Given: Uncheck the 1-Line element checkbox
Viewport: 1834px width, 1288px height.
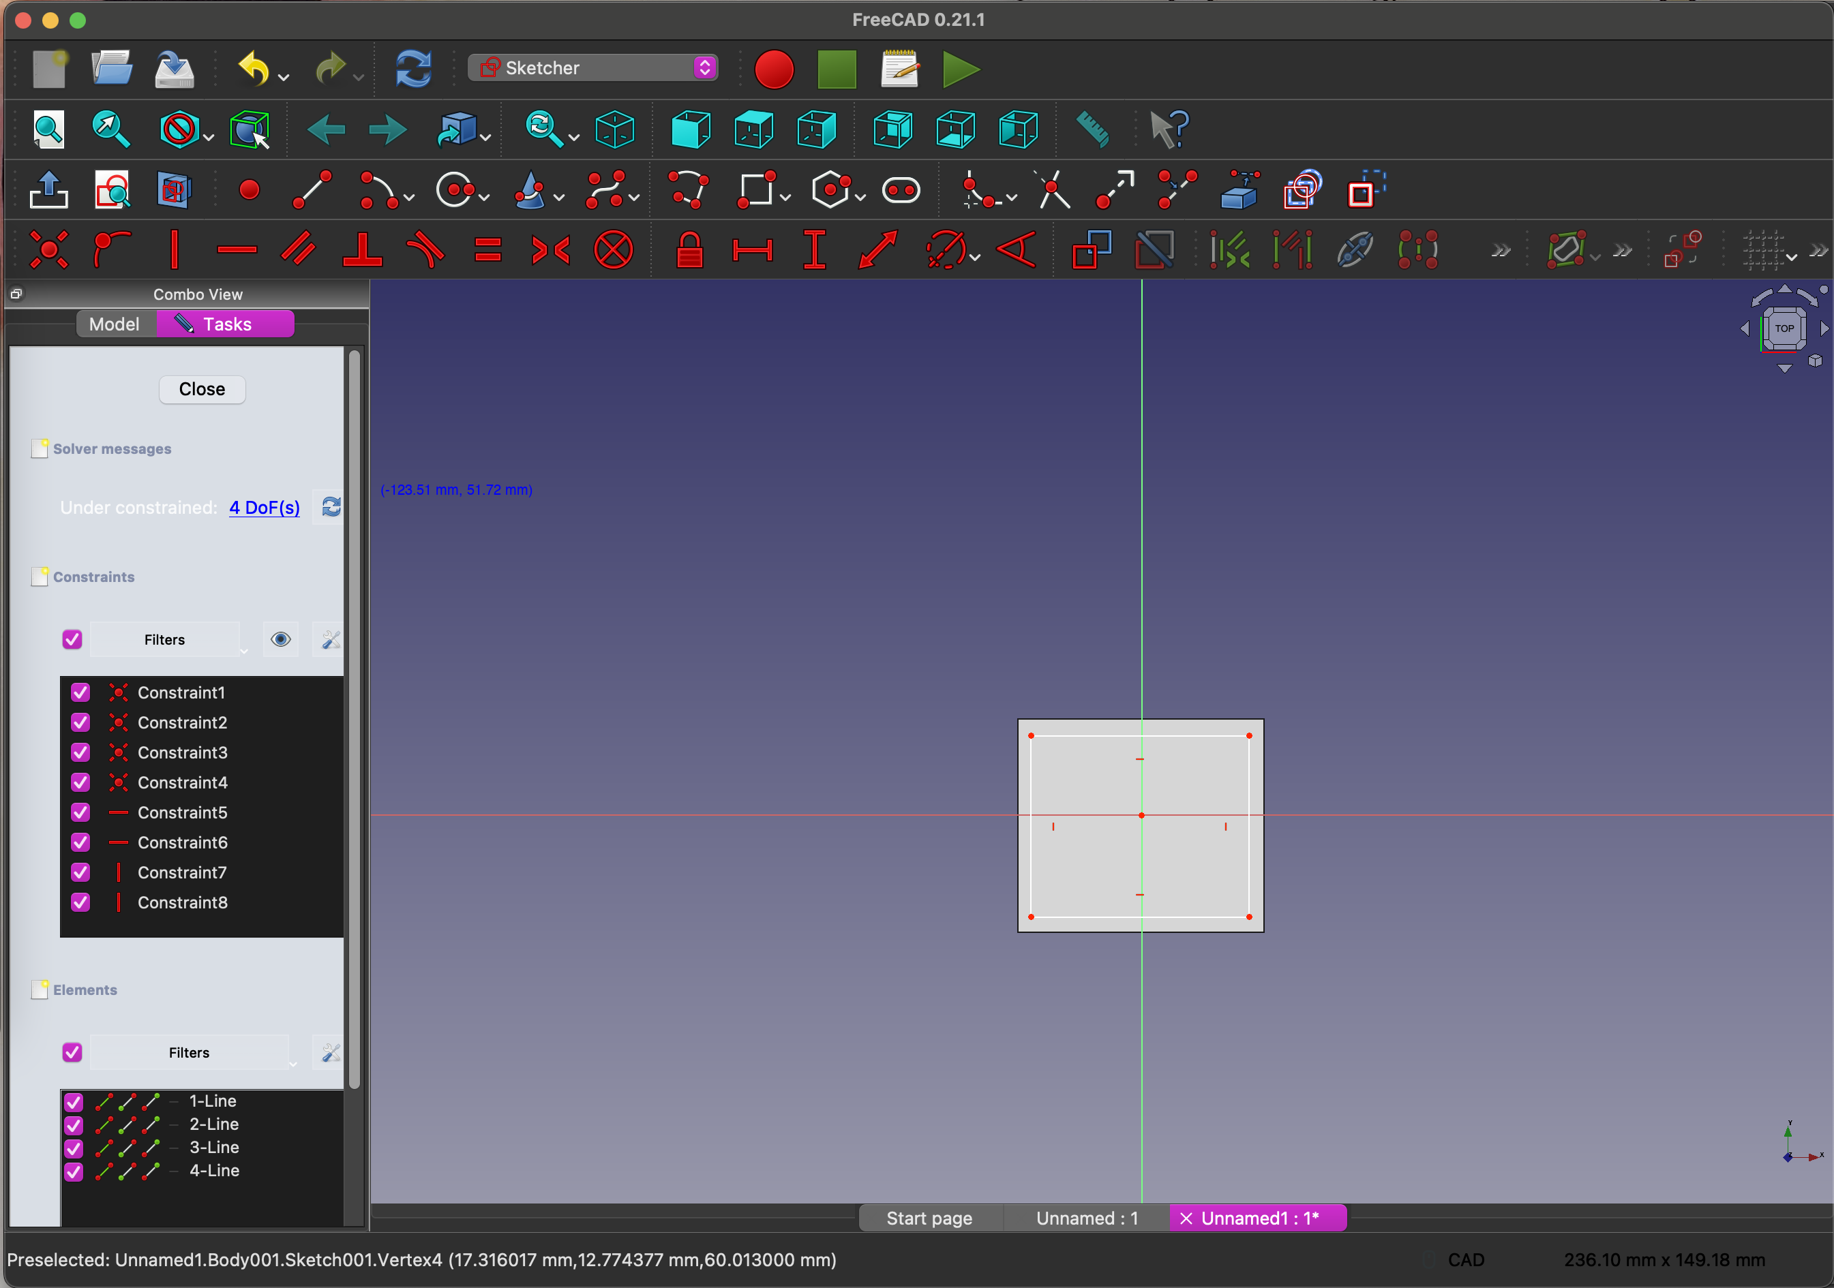Looking at the screenshot, I should (74, 1102).
